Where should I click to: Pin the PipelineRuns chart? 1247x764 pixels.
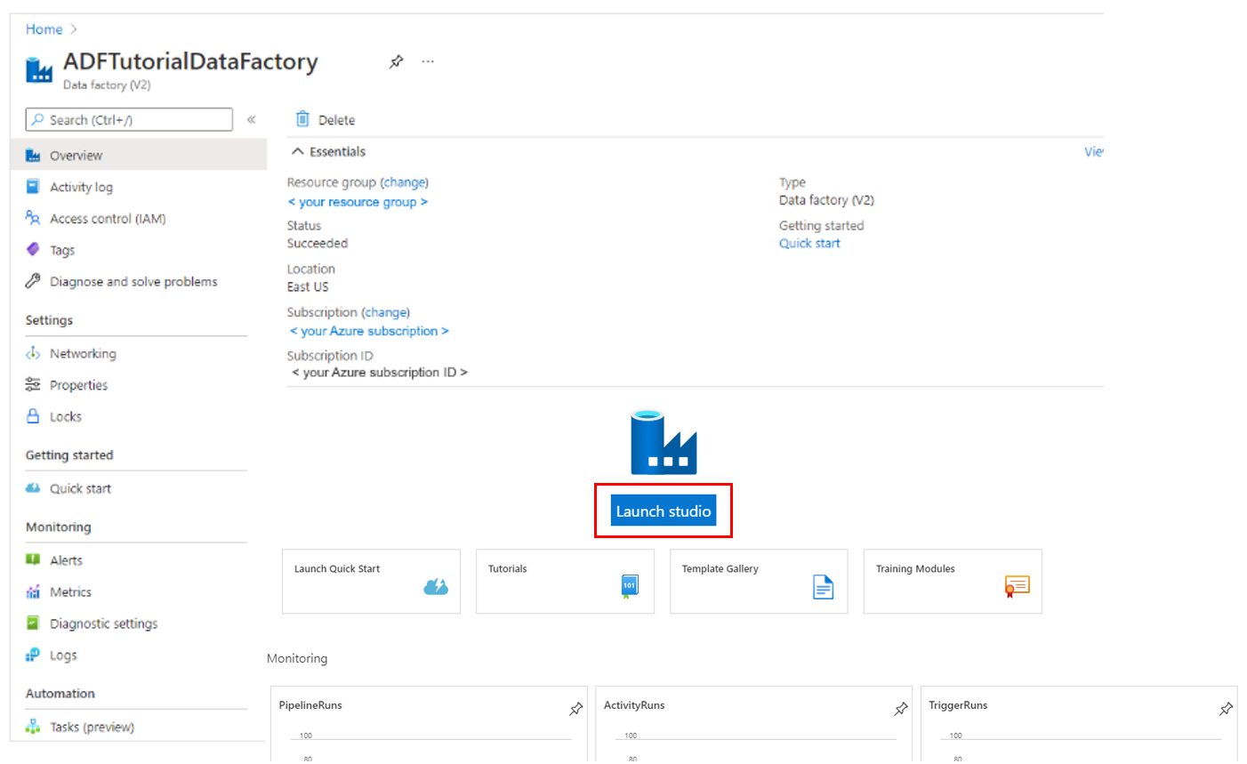(575, 709)
